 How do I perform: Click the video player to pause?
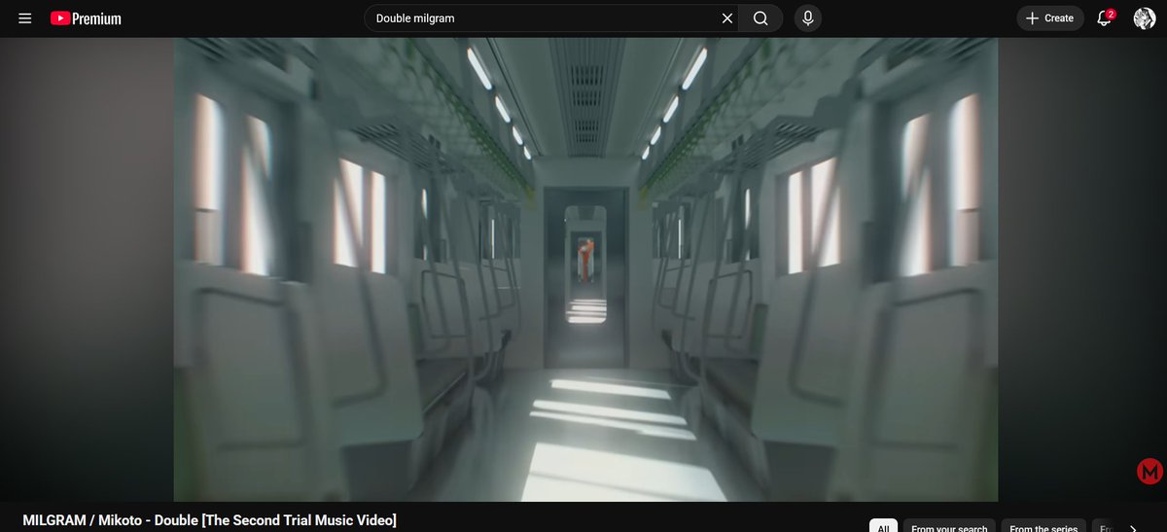[585, 269]
